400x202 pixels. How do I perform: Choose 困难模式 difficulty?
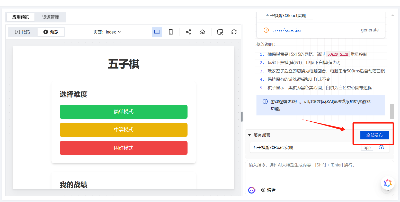(123, 148)
